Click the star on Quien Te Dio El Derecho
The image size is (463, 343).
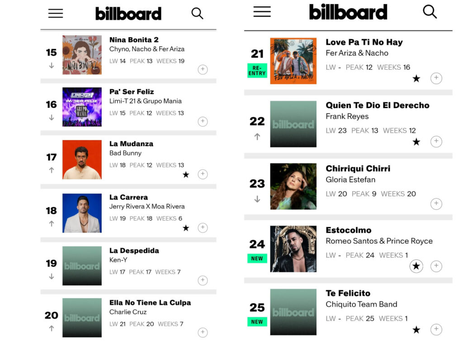[416, 142]
